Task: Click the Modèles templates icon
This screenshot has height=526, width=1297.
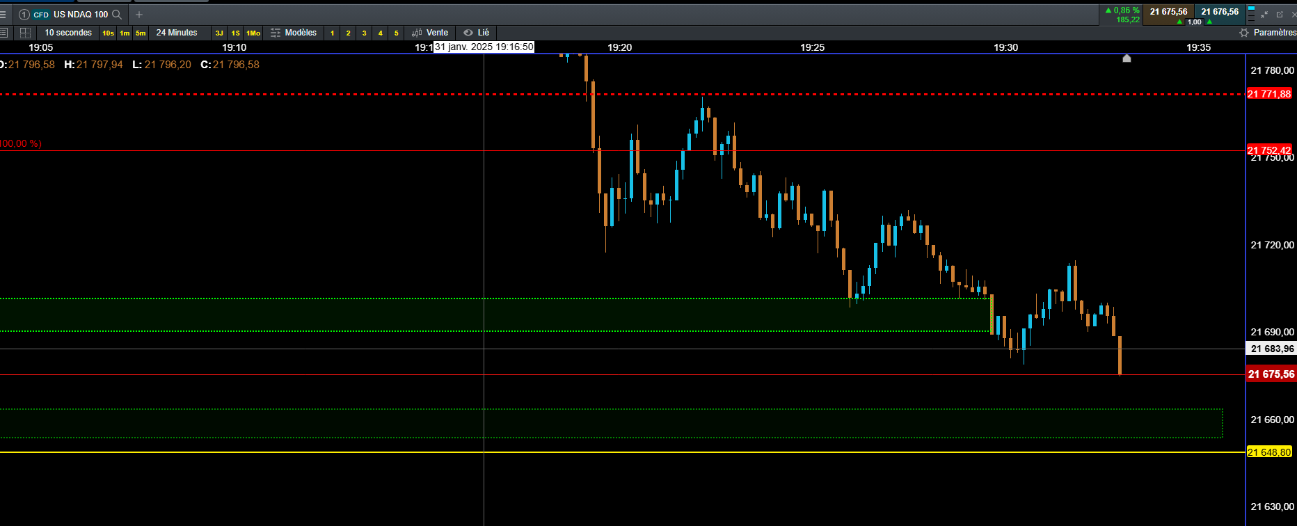Action: point(276,33)
